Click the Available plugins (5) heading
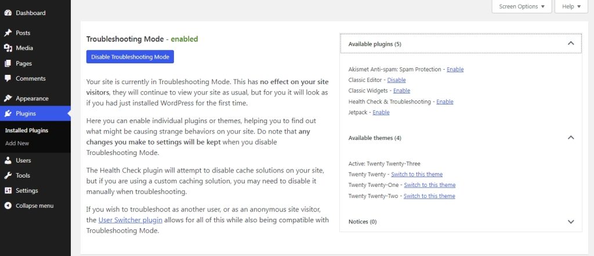 (375, 44)
